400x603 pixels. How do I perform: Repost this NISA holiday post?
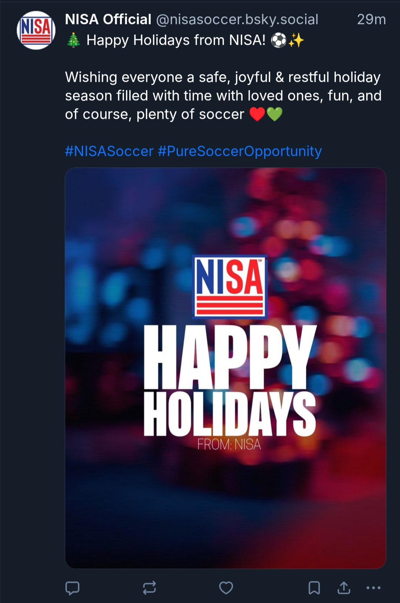click(x=150, y=588)
